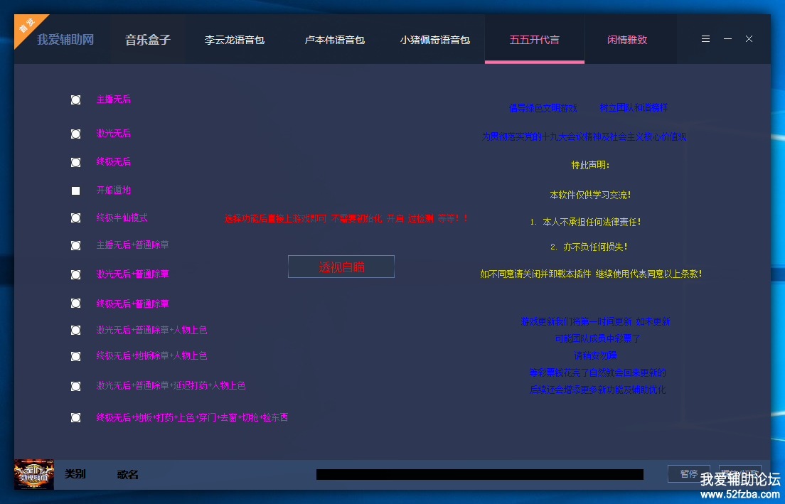Open the 卢本伟语音包 tab

[334, 40]
